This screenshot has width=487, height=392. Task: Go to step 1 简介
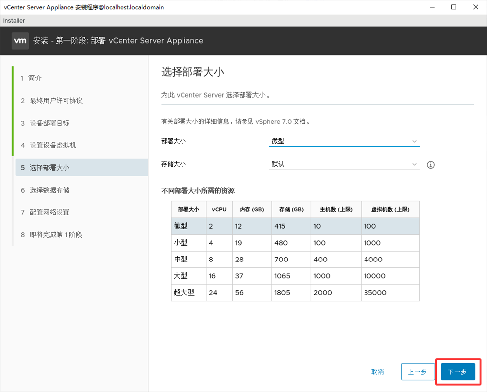(35, 78)
